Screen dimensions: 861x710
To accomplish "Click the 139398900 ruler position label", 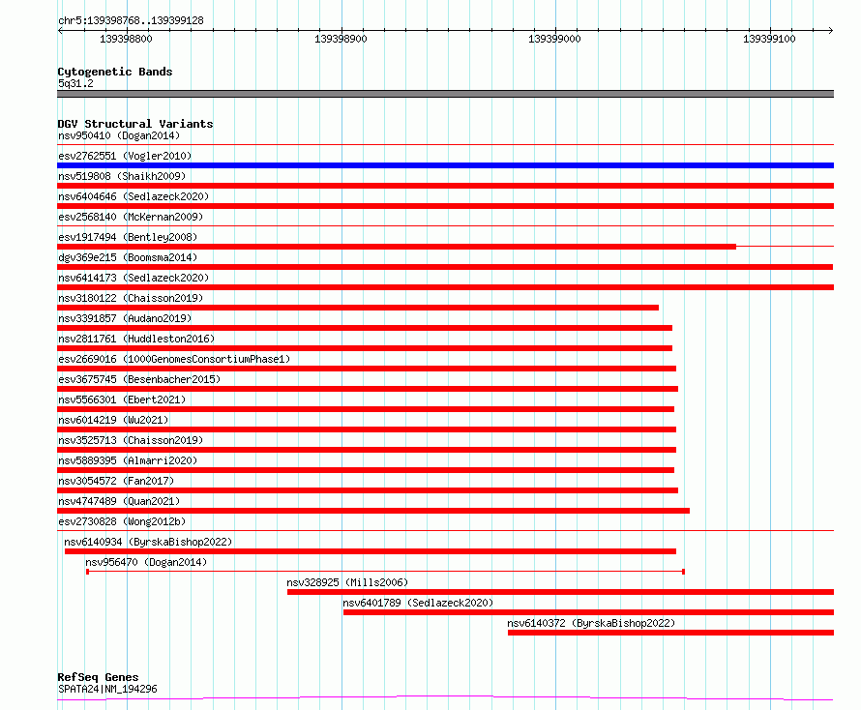I will click(341, 39).
